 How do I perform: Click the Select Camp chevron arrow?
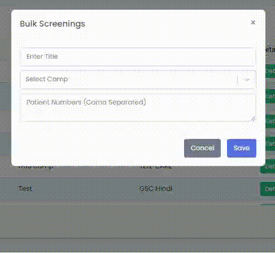pyautogui.click(x=247, y=80)
